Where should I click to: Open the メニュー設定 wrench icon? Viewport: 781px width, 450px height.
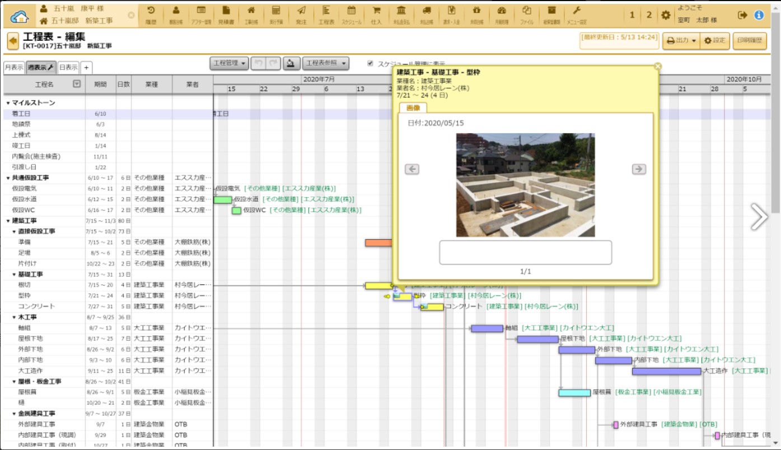[577, 15]
